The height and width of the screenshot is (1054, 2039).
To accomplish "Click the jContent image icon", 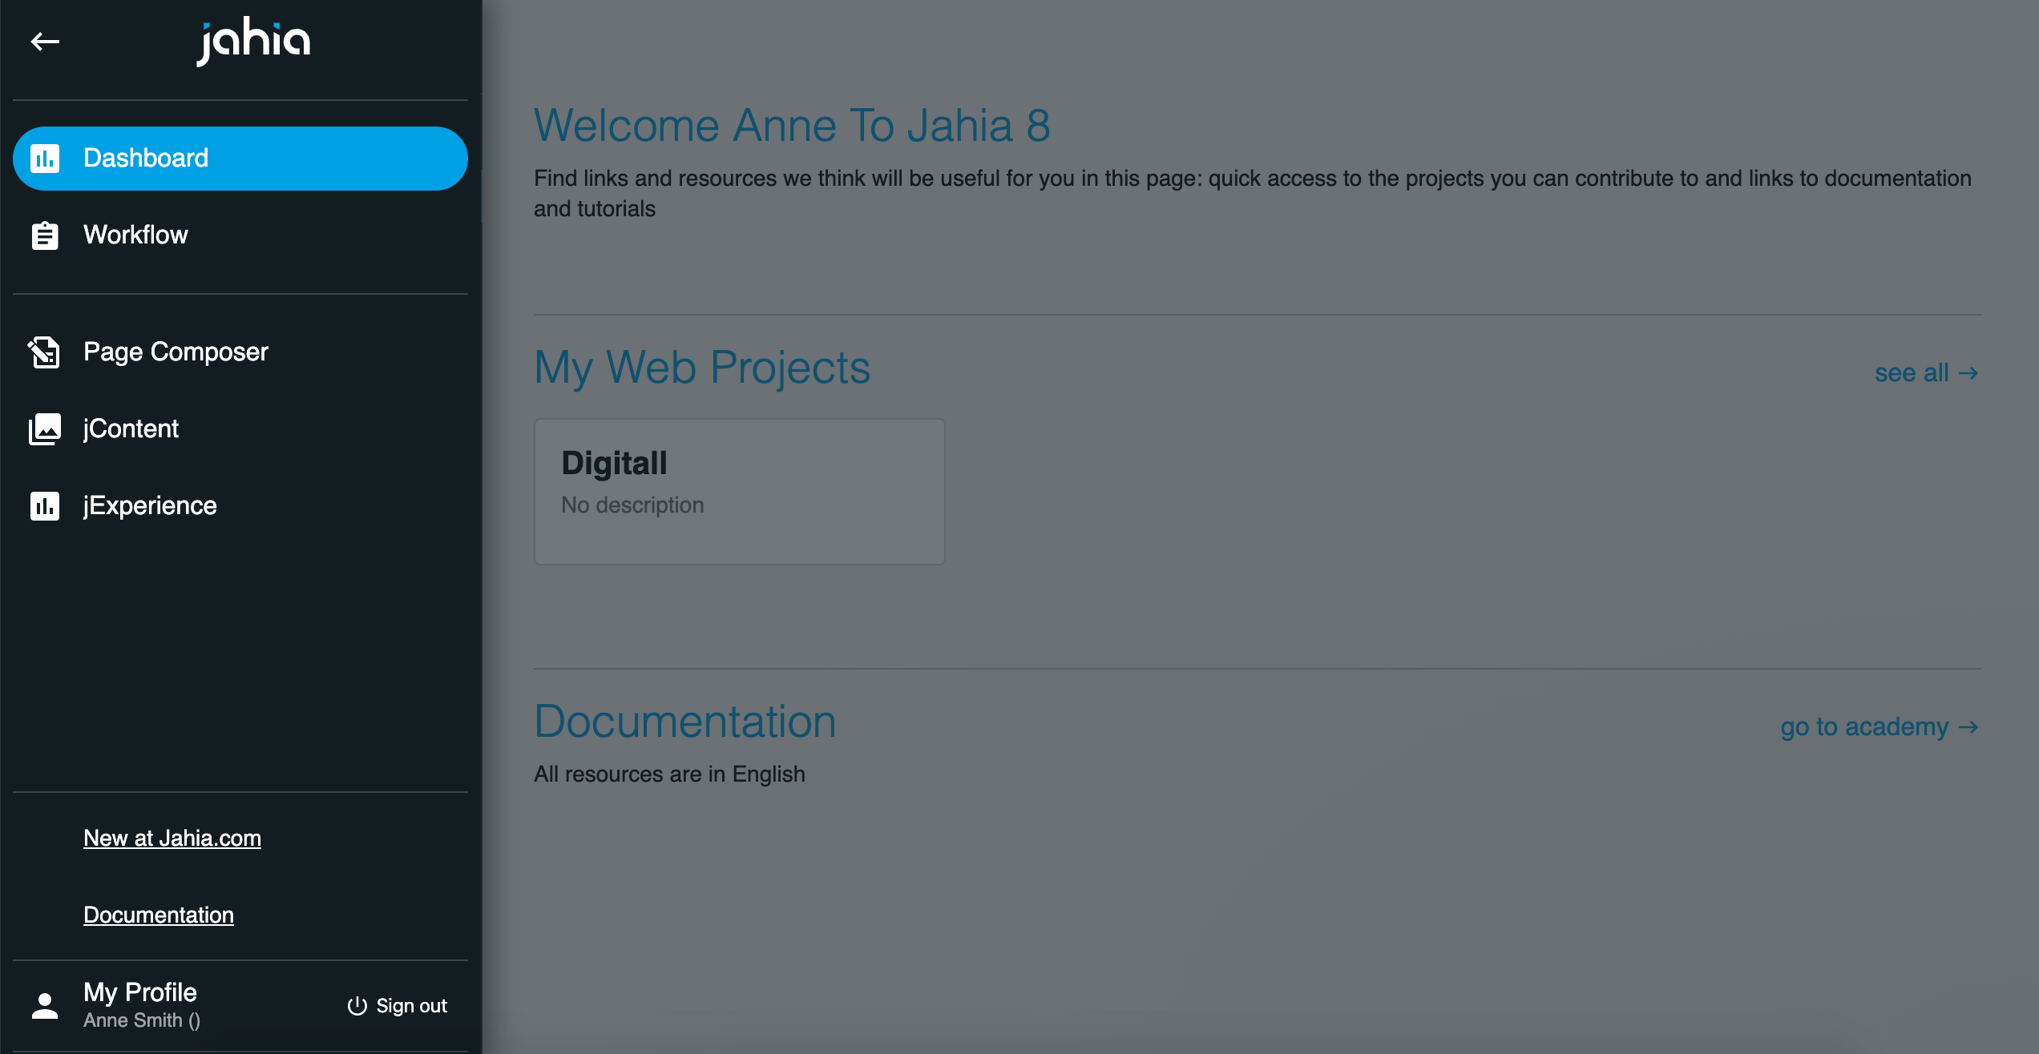I will (45, 429).
